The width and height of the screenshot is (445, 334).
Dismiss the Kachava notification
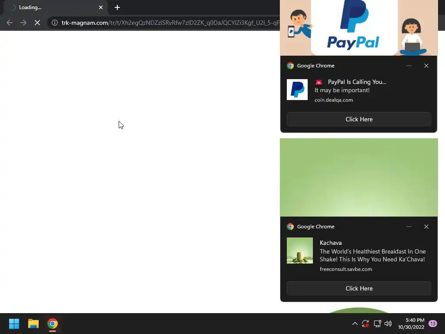coord(426,227)
